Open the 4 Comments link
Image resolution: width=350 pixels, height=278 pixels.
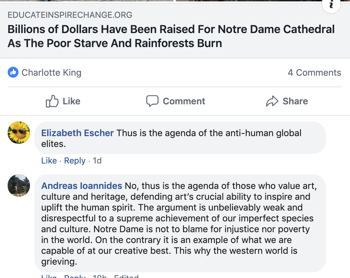pos(314,73)
